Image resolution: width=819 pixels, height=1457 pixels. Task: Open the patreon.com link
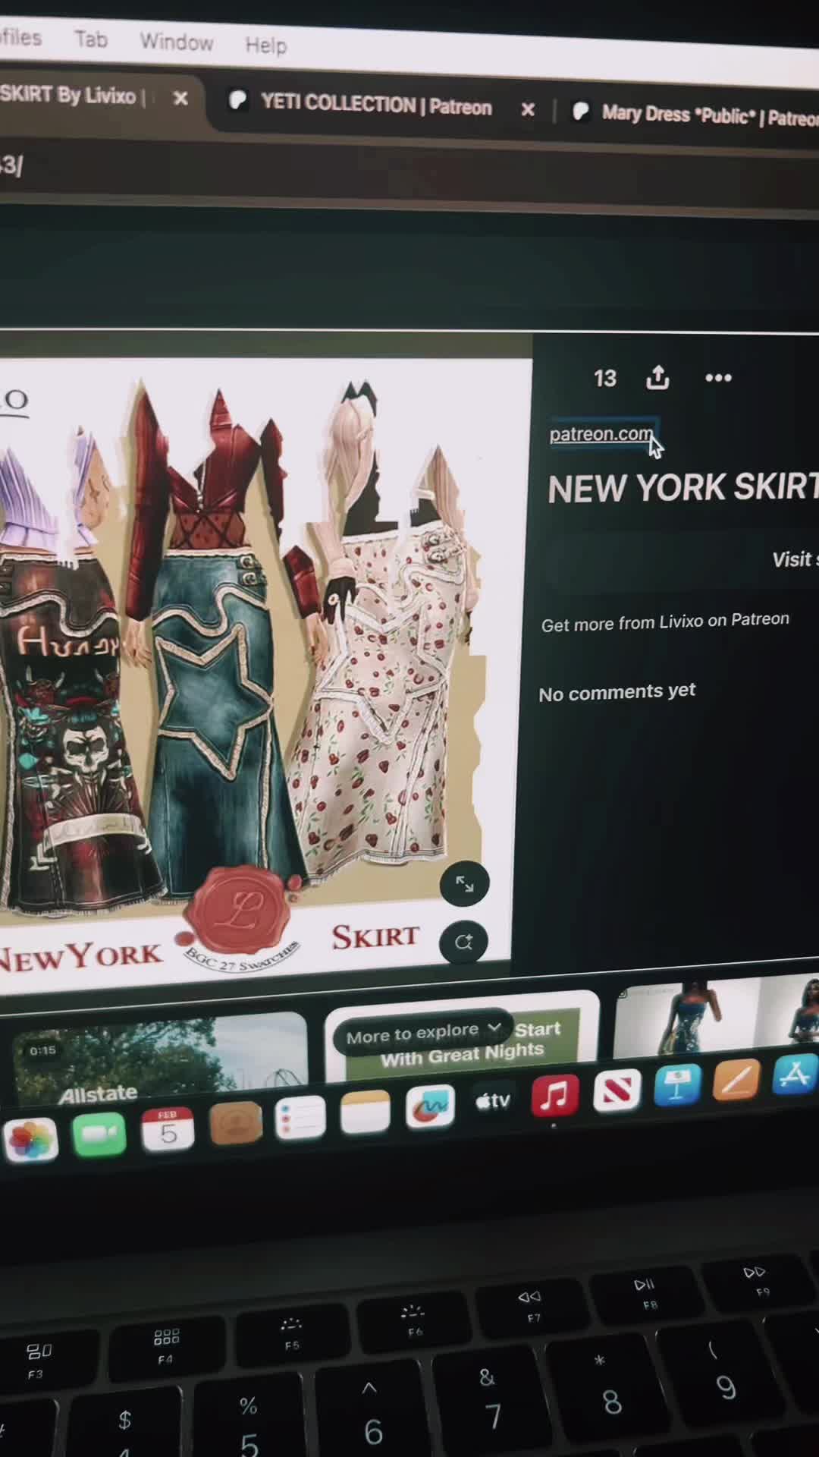tap(601, 434)
